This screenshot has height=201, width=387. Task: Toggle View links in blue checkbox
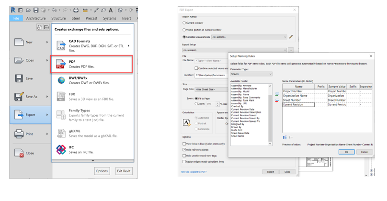184,144
